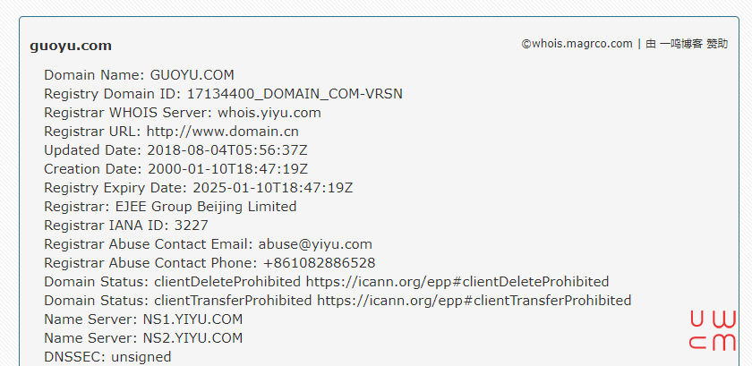752x366 pixels.
Task: Click the NS1.YIYU.COM name server line
Action: (143, 319)
